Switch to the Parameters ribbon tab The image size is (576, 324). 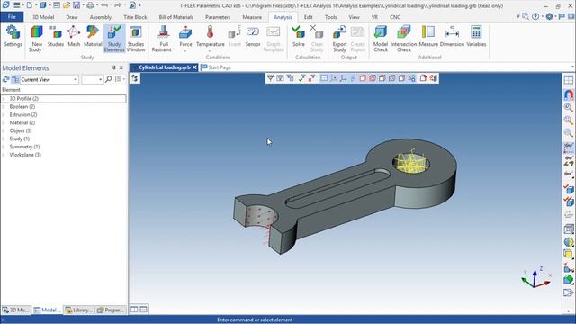pyautogui.click(x=218, y=17)
